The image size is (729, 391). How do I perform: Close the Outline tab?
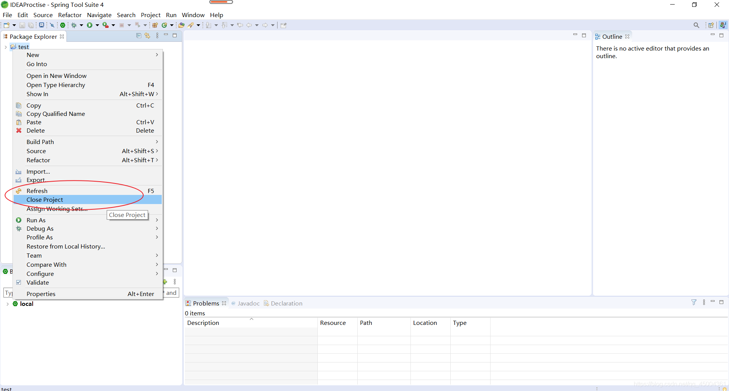627,36
